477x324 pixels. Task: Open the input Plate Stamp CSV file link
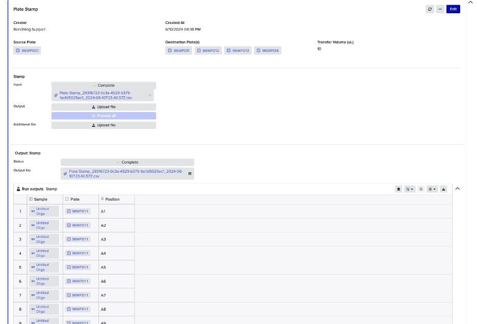96,95
